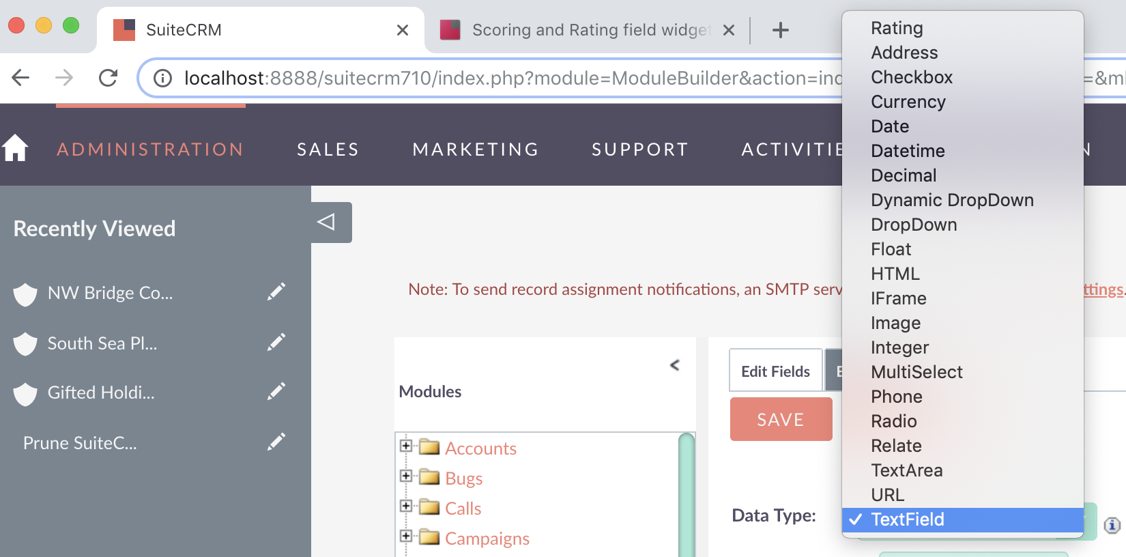The width and height of the screenshot is (1126, 557).
Task: Collapse the Modules panel arrow
Action: pos(675,365)
